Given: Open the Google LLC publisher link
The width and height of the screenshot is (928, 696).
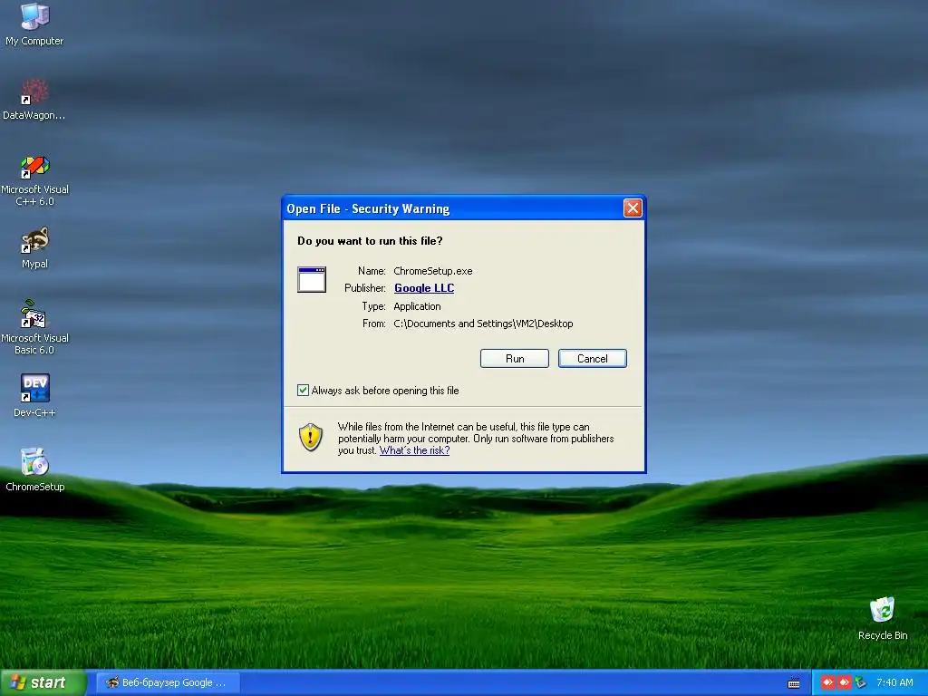Looking at the screenshot, I should [x=424, y=288].
